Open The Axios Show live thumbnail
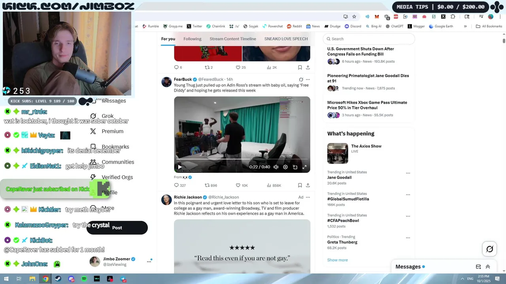The height and width of the screenshot is (284, 506). [338, 153]
